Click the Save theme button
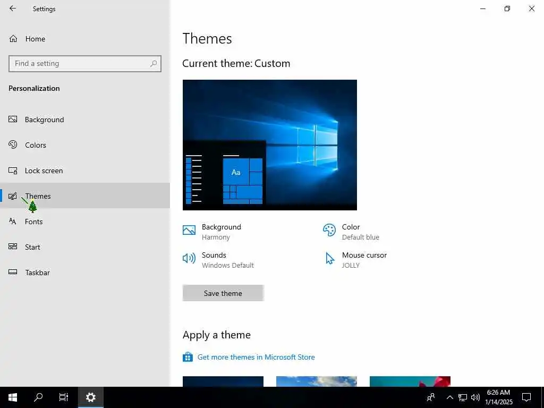The image size is (544, 408). point(223,293)
